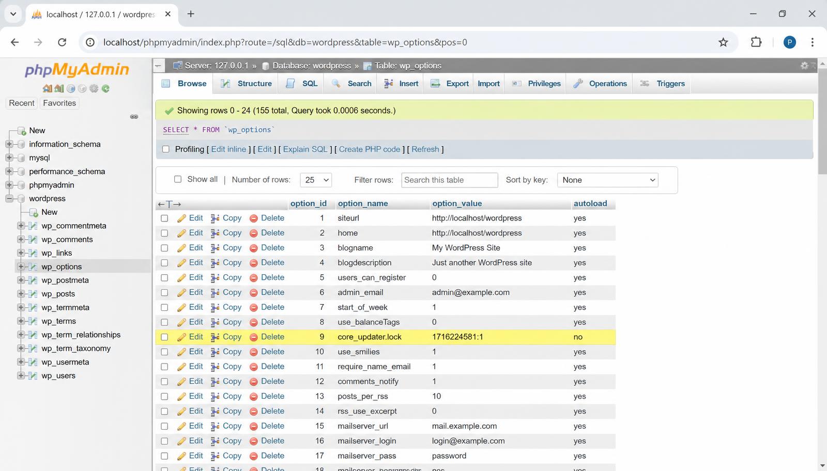Open browser extensions puzzle icon
827x471 pixels.
[756, 42]
